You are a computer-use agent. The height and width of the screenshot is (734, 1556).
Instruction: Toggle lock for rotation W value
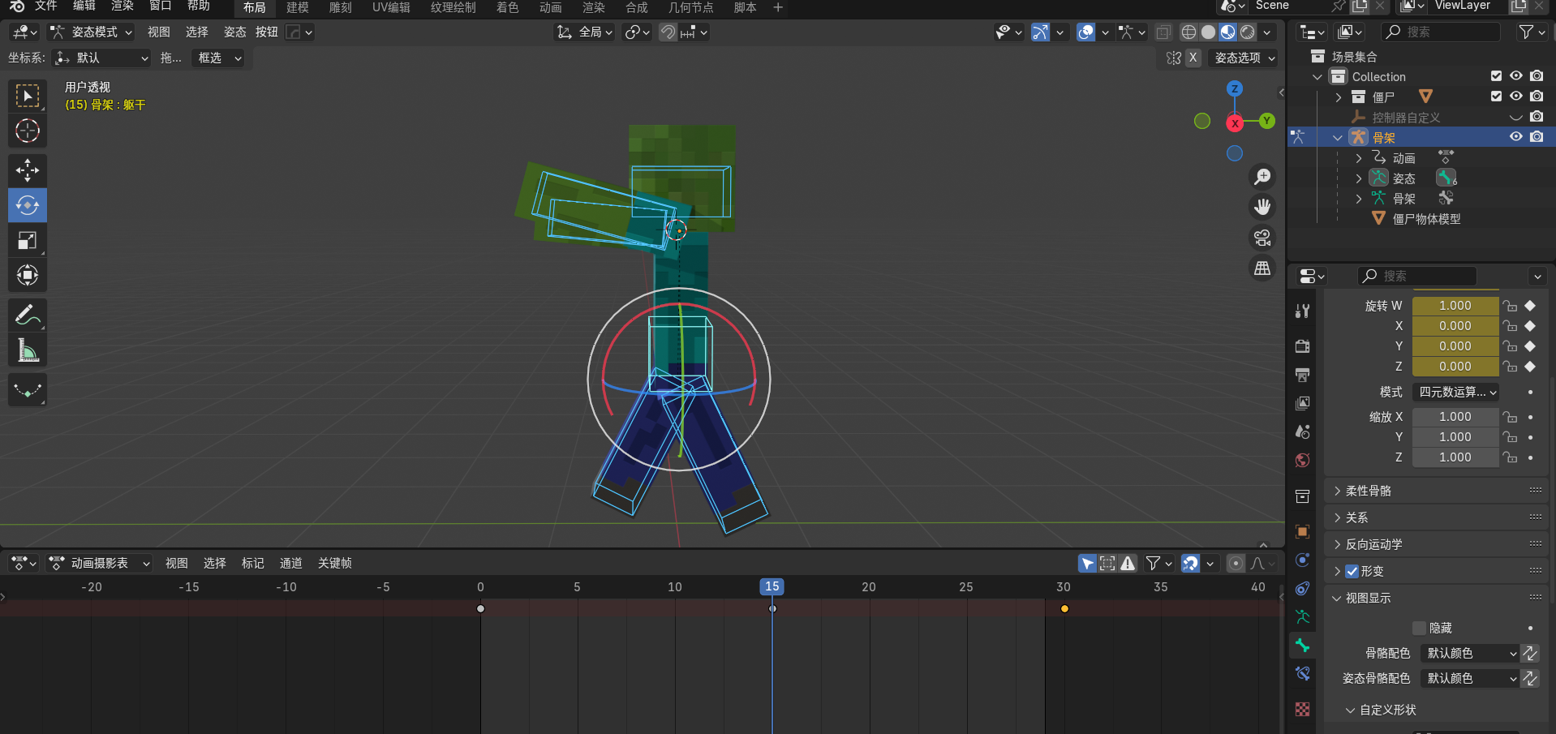(1510, 306)
